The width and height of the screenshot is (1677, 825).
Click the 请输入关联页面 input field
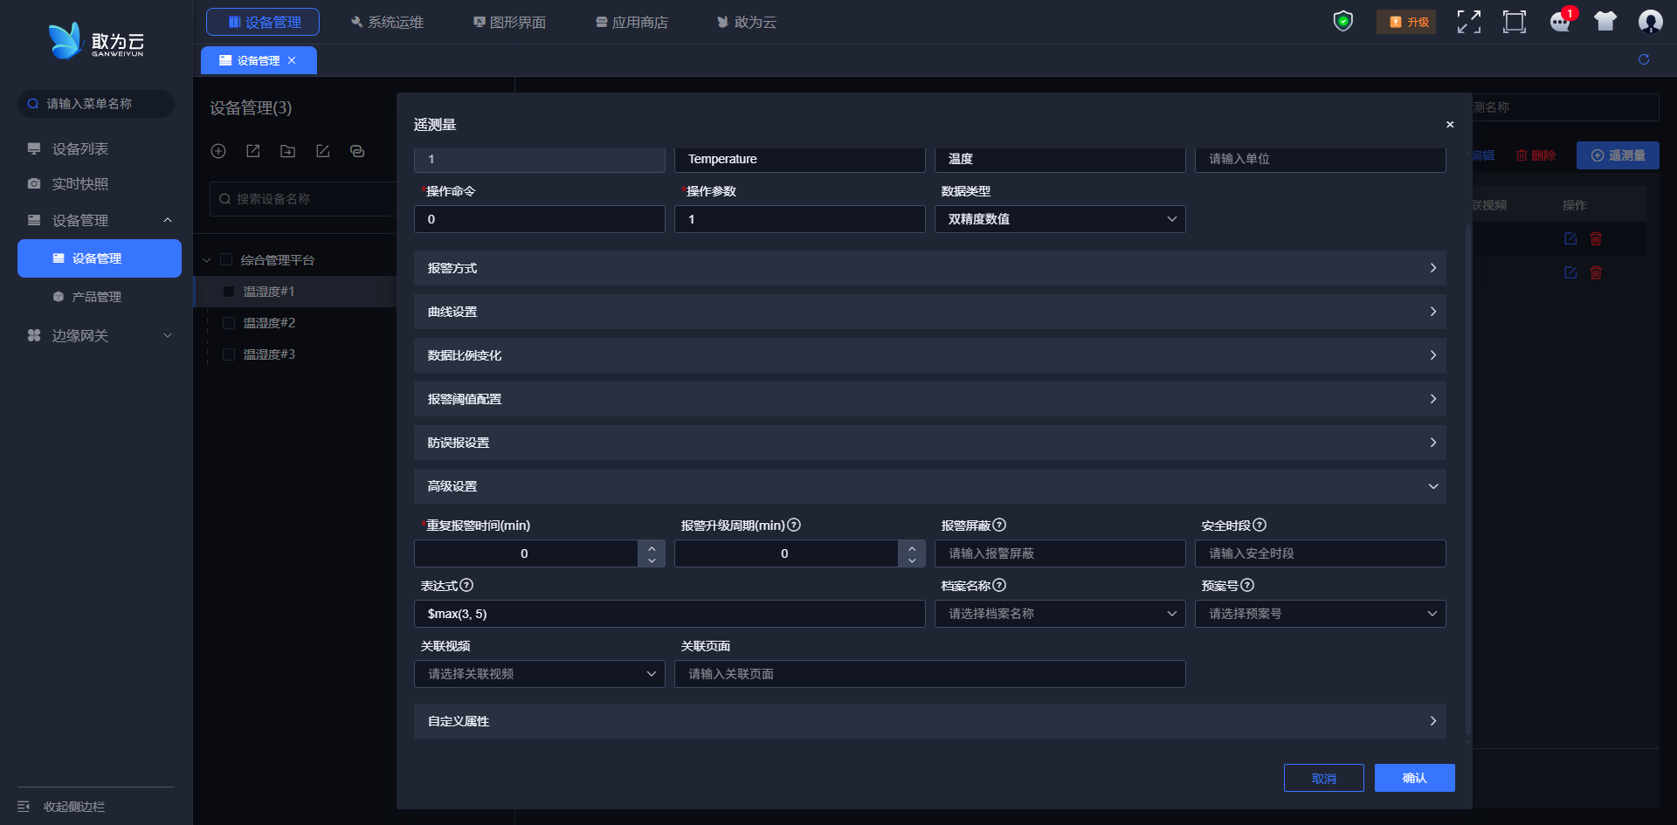(929, 674)
